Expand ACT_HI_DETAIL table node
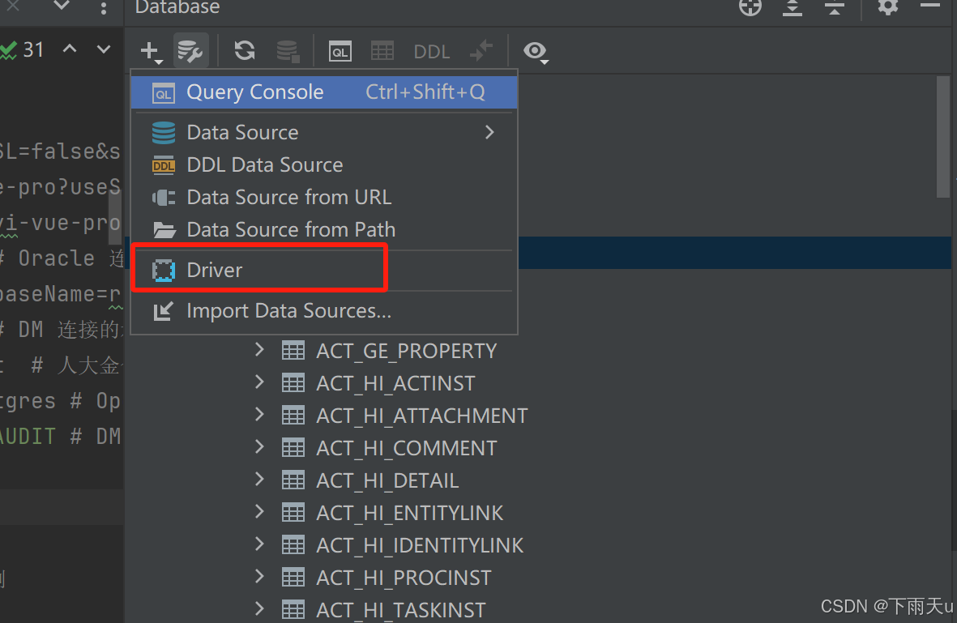Viewport: 957px width, 623px height. point(259,479)
